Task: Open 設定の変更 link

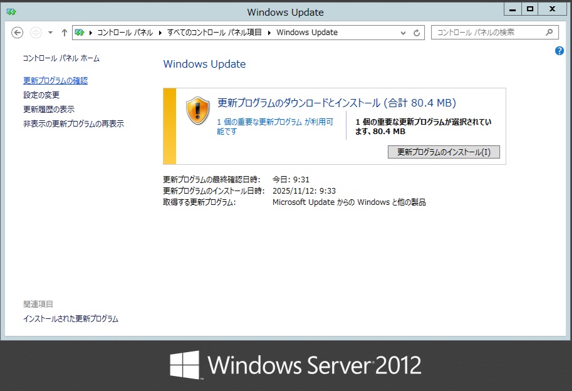Action: click(41, 95)
